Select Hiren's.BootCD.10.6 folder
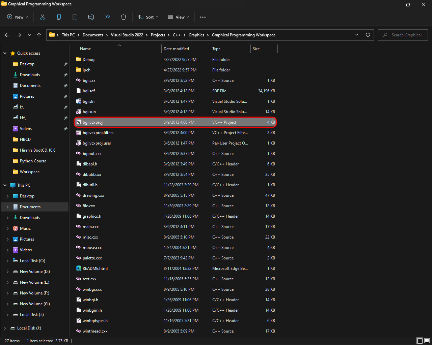The height and width of the screenshot is (345, 432). 37,150
